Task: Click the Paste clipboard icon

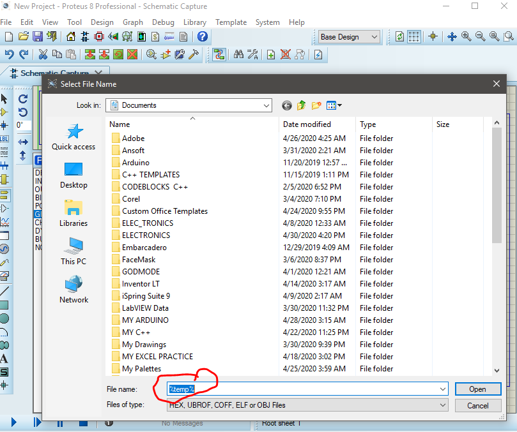Action: 71,54
